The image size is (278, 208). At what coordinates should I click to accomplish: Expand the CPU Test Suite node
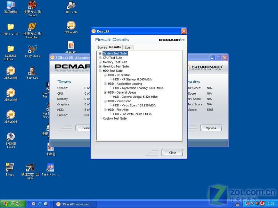tap(100, 58)
